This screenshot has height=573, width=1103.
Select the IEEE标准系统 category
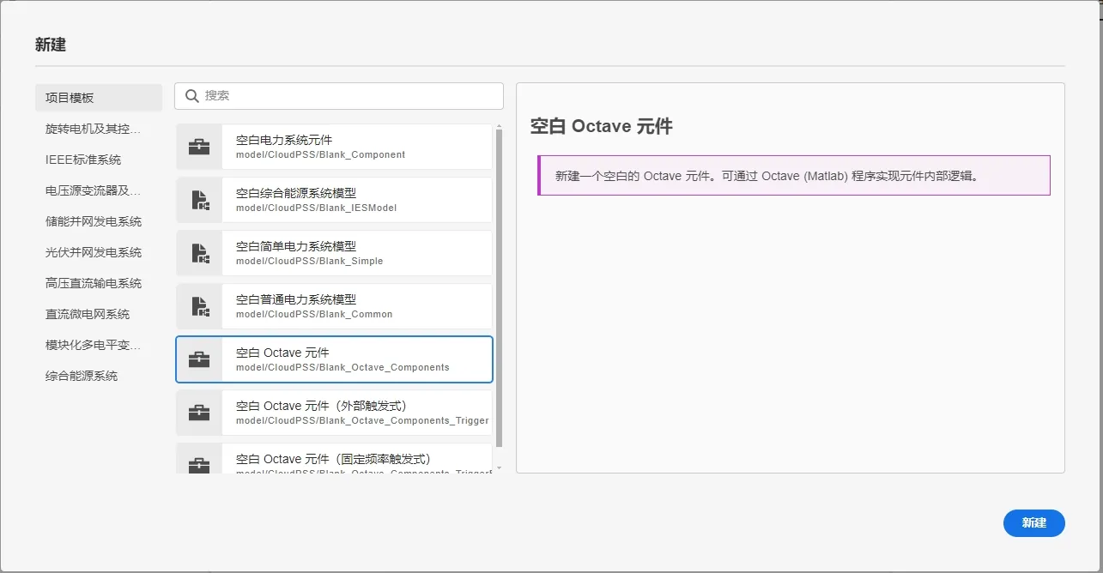pos(98,159)
